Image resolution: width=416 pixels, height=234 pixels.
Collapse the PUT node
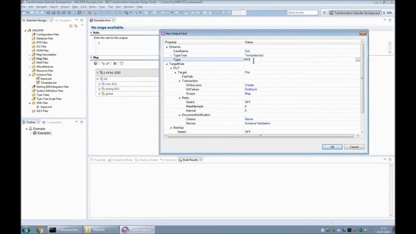click(171, 68)
